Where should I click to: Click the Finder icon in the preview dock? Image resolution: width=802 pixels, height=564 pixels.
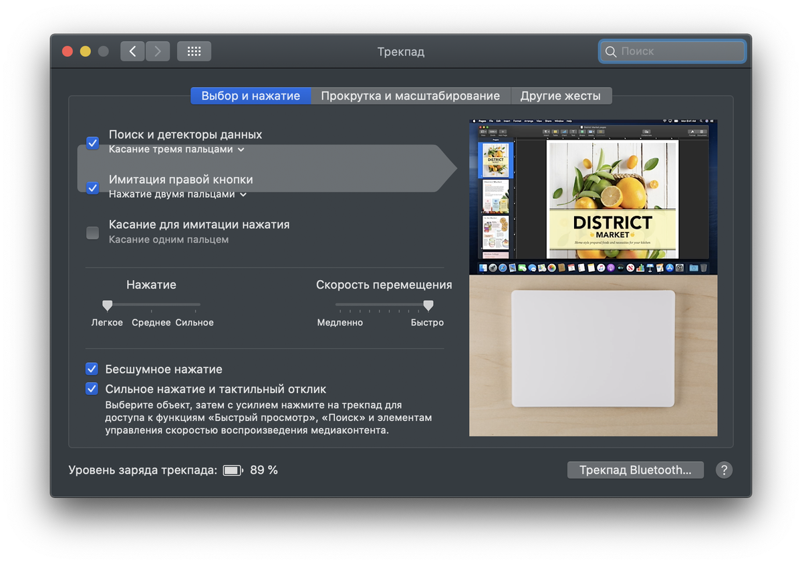click(482, 267)
